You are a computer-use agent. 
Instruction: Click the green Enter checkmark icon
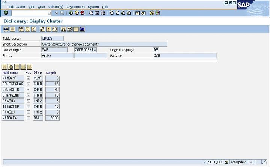coord(6,13)
